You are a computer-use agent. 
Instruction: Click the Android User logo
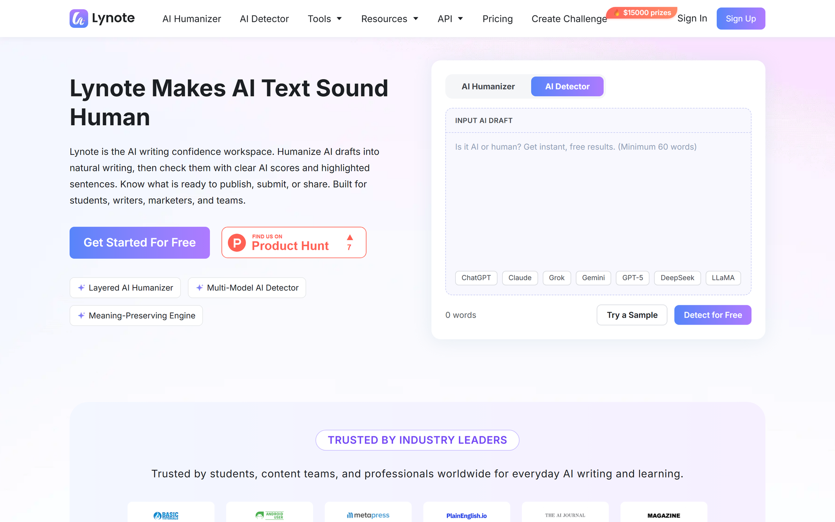click(x=270, y=515)
